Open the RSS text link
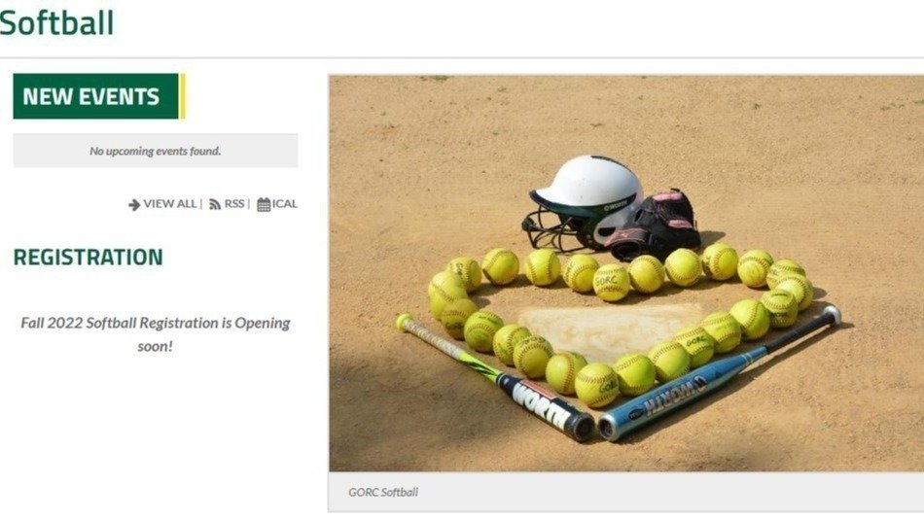Image resolution: width=924 pixels, height=520 pixels. [234, 204]
